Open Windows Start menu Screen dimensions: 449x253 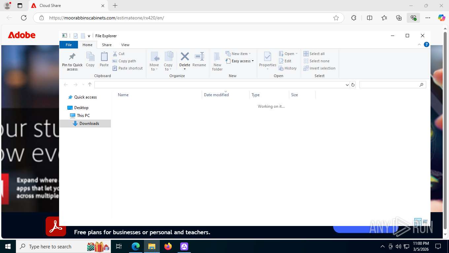[8, 246]
